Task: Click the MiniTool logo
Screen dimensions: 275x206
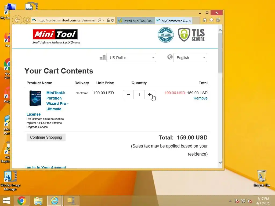Action: pos(55,34)
